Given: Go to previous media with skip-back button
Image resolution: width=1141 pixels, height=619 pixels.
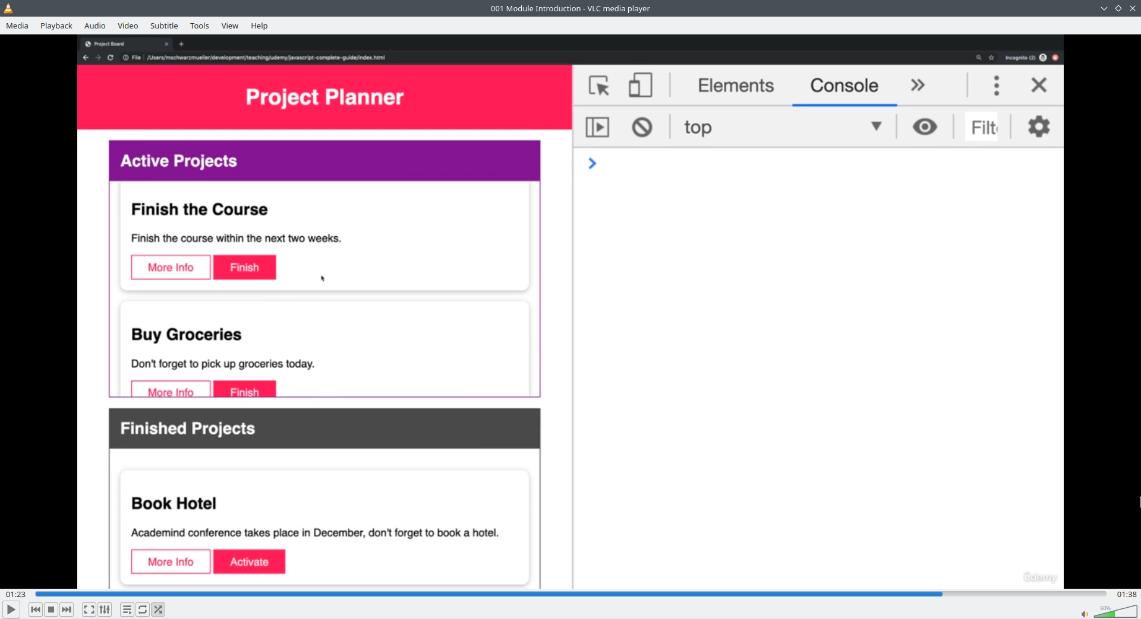Looking at the screenshot, I should tap(36, 610).
